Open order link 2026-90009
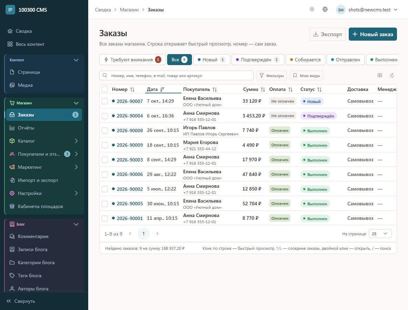 click(130, 145)
